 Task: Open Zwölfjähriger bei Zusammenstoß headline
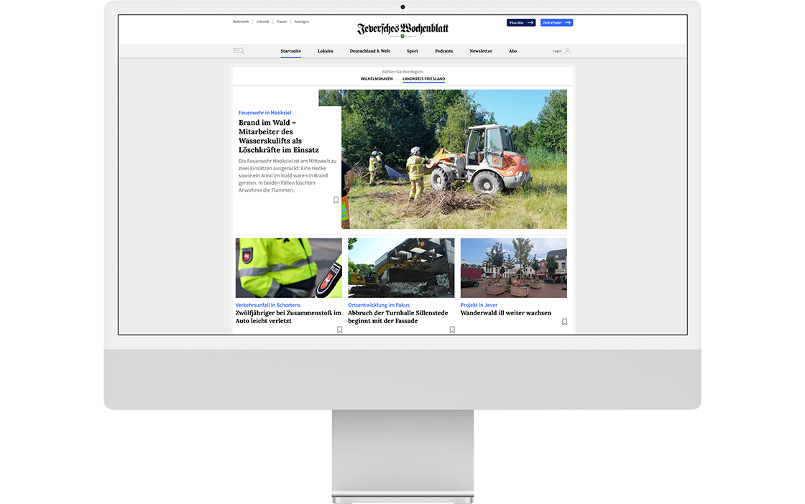tap(288, 317)
